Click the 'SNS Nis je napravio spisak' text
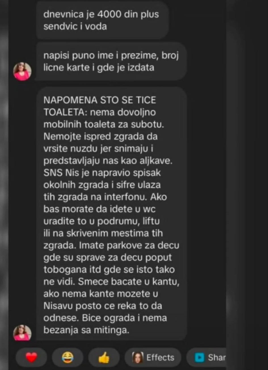This screenshot has width=268, height=370. (102, 173)
